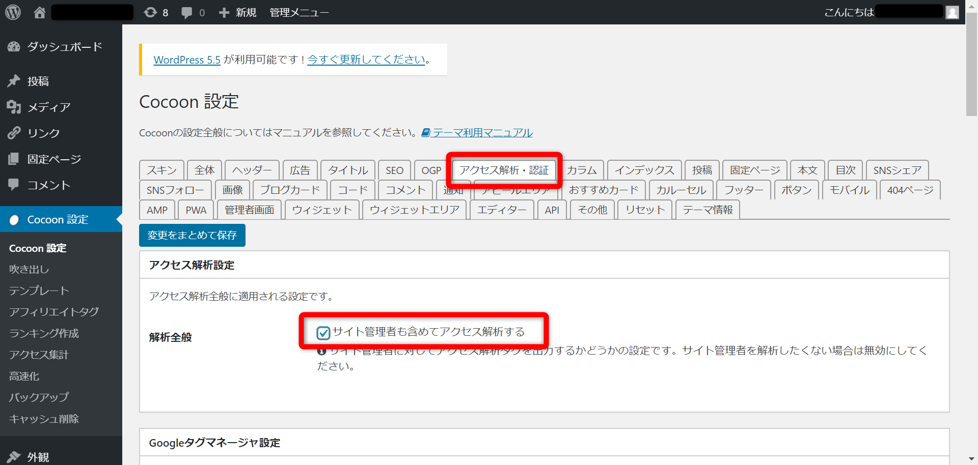The image size is (978, 465).
Task: Switch to the カルーセル tab
Action: 681,190
